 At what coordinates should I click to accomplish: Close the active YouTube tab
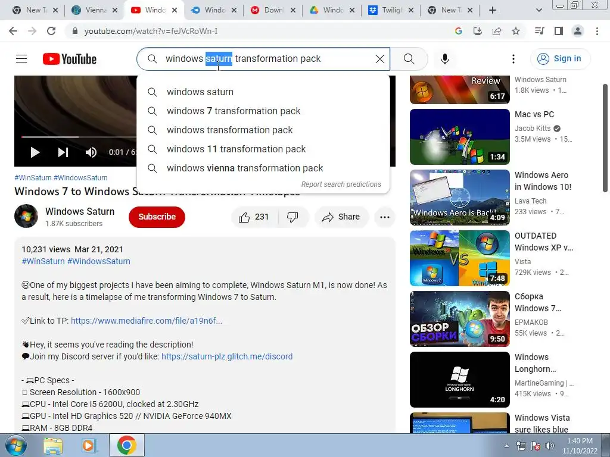click(175, 10)
